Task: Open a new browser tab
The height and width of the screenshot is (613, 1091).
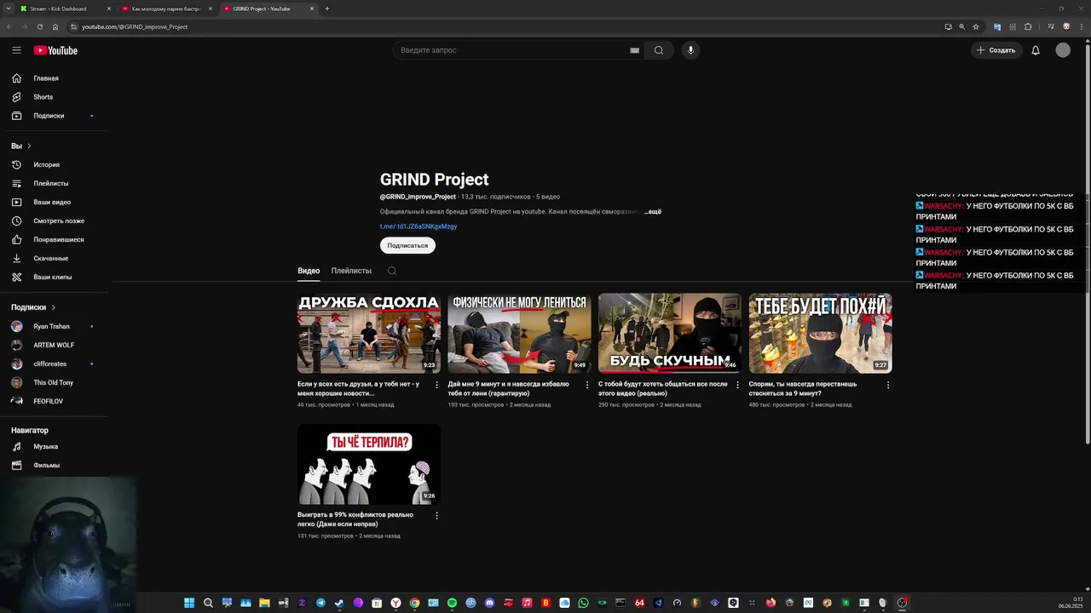Action: [327, 9]
